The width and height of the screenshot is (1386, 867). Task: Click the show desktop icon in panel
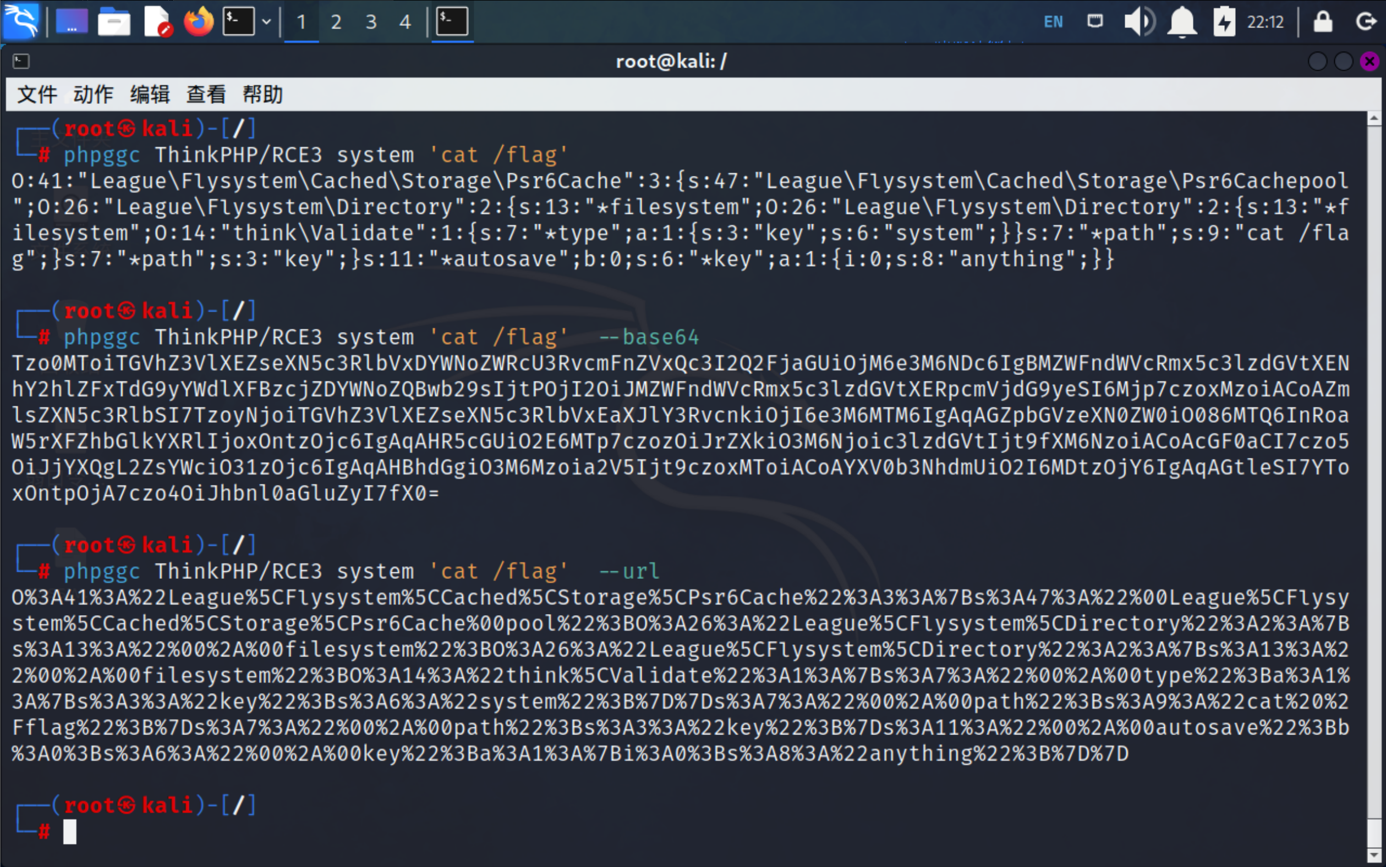pos(72,22)
